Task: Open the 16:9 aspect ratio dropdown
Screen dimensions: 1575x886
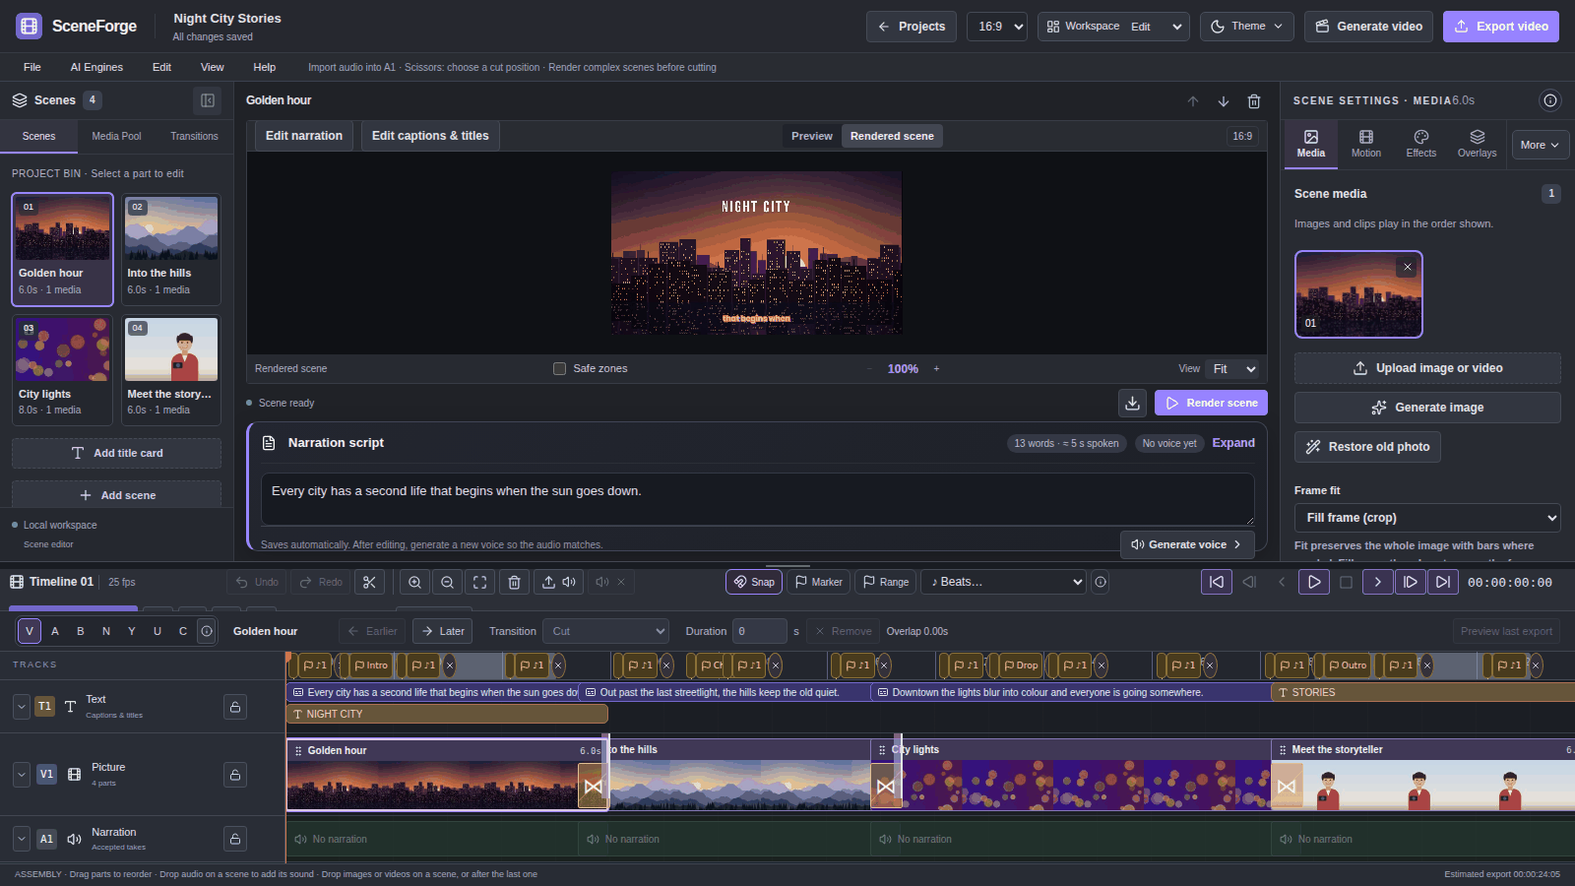Action: [997, 27]
